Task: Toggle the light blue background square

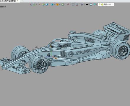Action: (91, 4)
